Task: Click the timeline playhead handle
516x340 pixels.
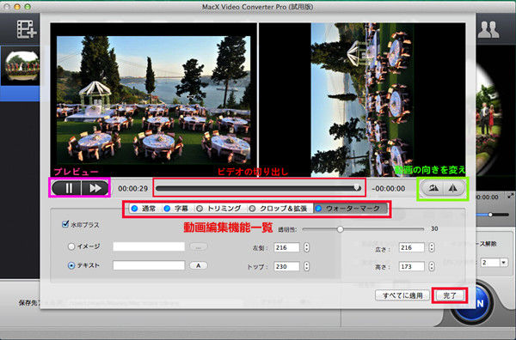Action: click(x=357, y=187)
